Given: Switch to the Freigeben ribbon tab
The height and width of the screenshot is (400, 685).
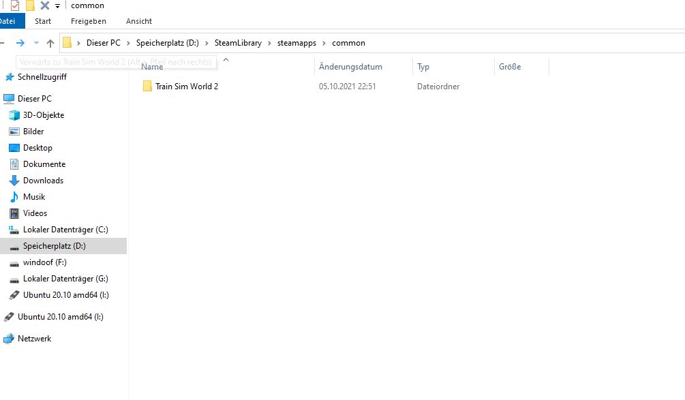Looking at the screenshot, I should tap(88, 21).
